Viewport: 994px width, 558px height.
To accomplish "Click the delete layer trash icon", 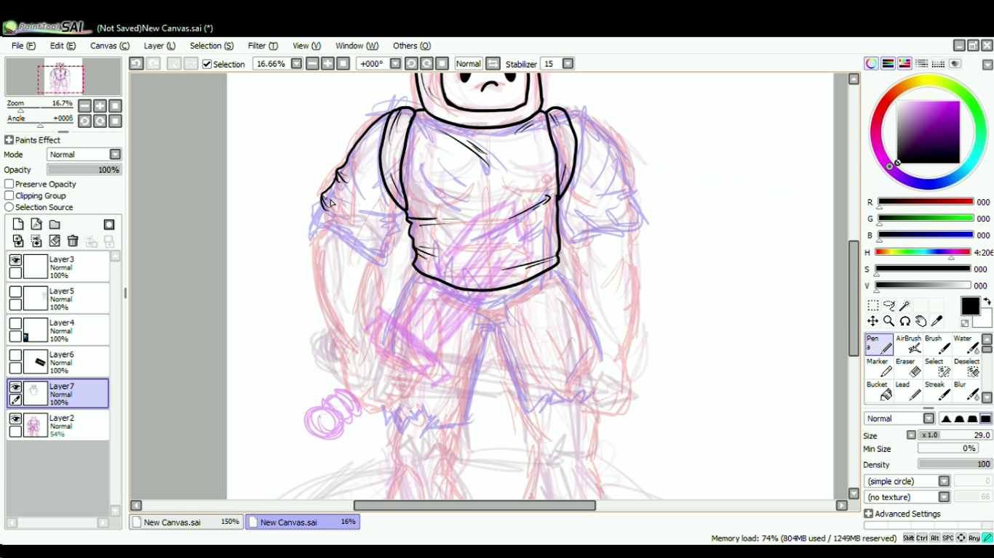I will click(73, 241).
